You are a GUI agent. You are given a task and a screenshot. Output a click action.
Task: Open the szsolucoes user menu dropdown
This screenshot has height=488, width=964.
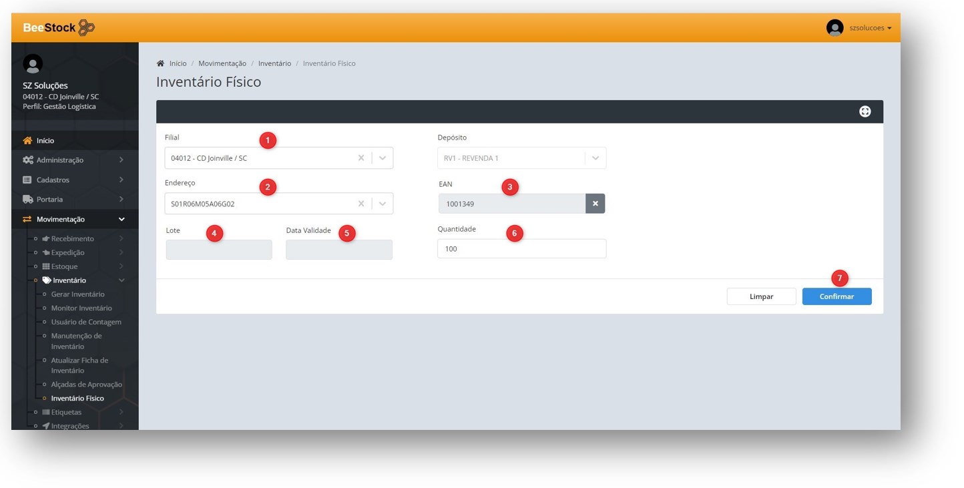(x=871, y=28)
